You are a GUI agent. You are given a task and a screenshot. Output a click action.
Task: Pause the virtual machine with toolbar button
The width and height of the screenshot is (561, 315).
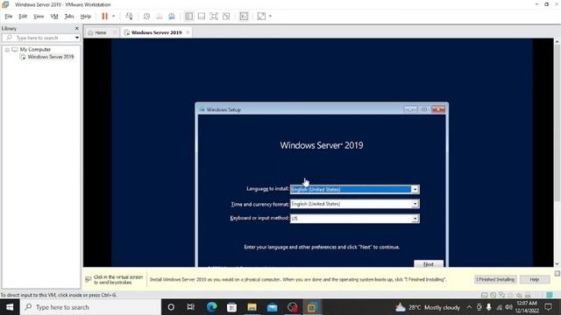point(104,16)
